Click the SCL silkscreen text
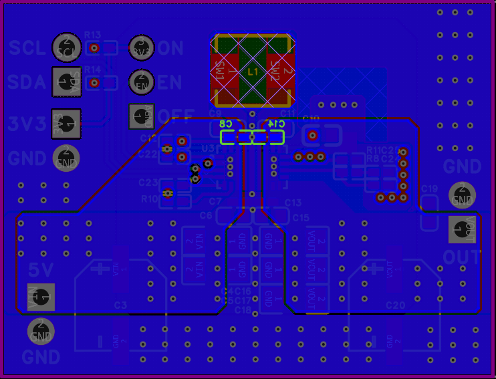The width and height of the screenshot is (496, 379). 27,48
